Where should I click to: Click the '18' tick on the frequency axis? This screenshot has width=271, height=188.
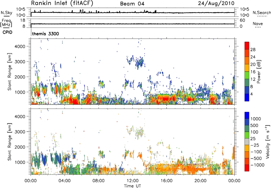pyautogui.click(x=23, y=20)
